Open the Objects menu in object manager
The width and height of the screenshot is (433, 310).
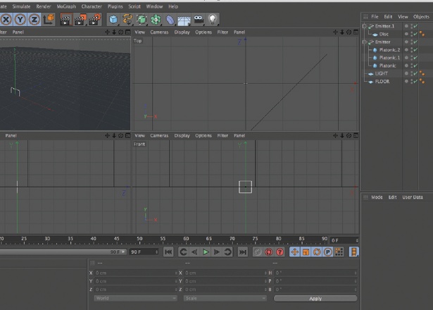[x=421, y=15]
